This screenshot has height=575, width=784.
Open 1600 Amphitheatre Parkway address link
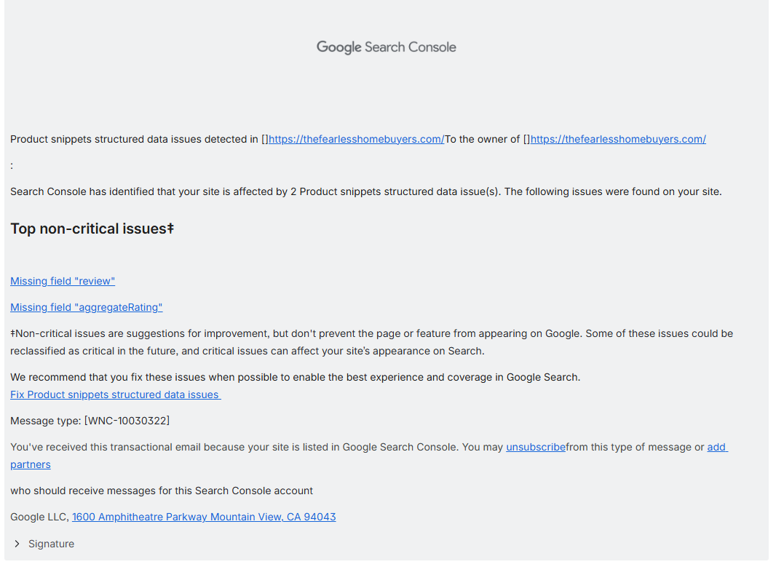(x=204, y=517)
